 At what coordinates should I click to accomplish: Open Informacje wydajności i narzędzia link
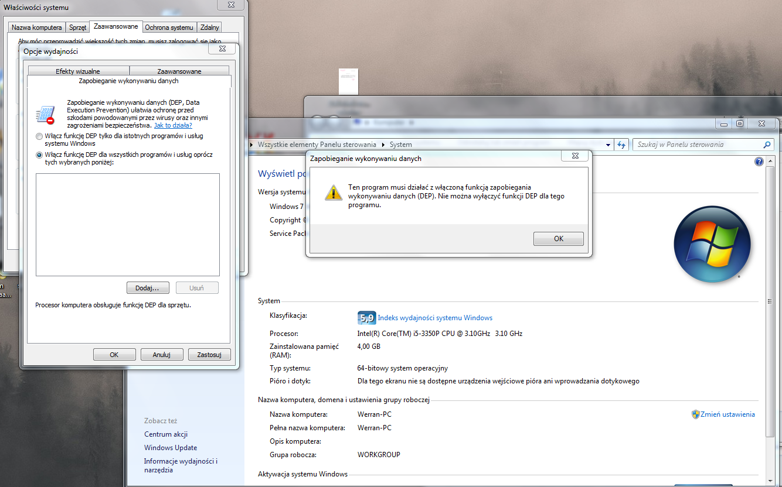(x=181, y=465)
